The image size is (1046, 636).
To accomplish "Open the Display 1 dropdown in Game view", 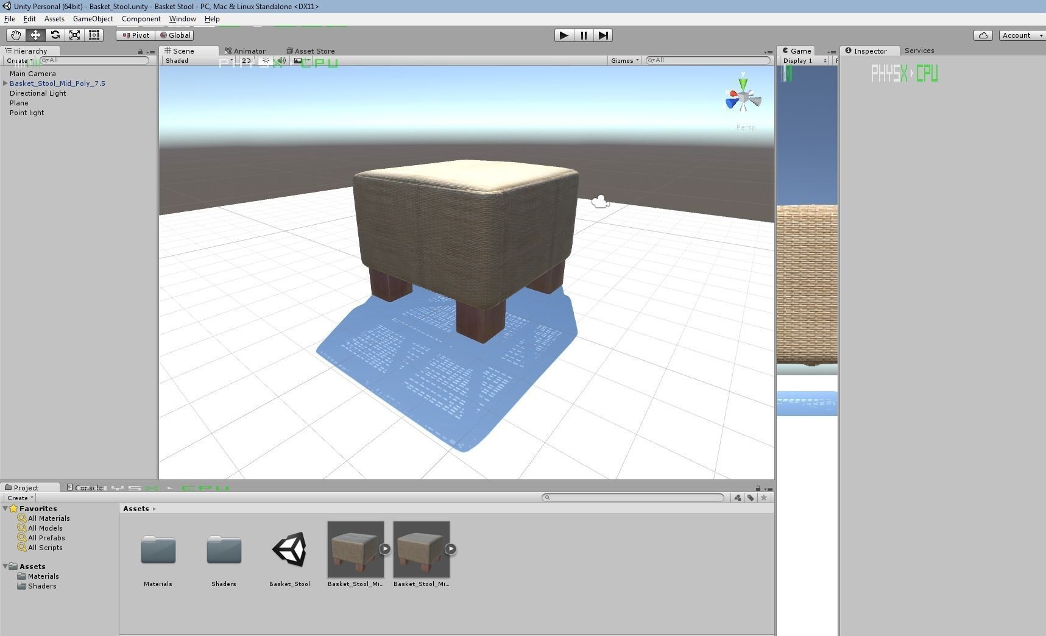I will (x=805, y=60).
